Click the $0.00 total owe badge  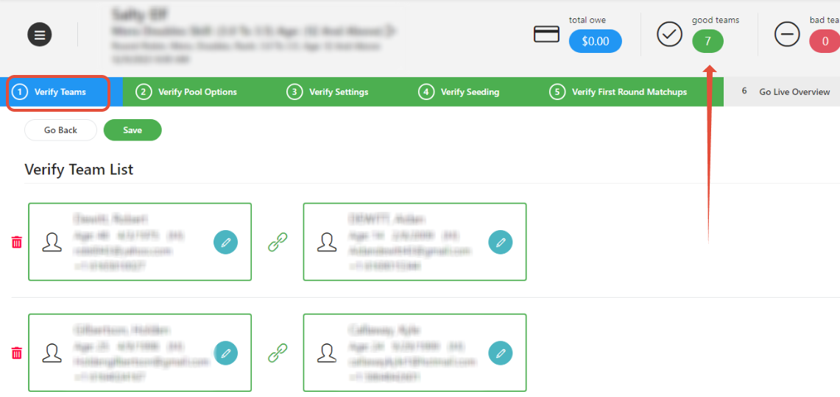point(595,41)
